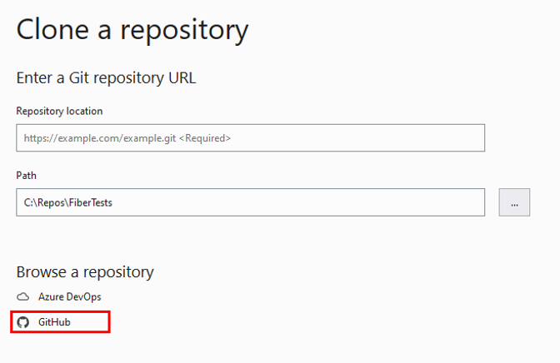Click the "Path" field label
The width and height of the screenshot is (560, 363).
coord(26,176)
